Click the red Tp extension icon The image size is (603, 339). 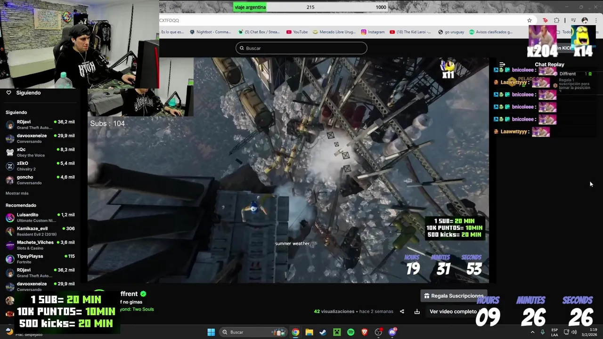545,20
